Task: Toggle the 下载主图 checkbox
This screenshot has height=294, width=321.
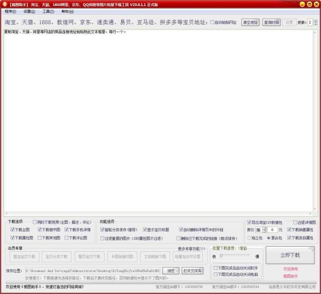Action: point(12,230)
